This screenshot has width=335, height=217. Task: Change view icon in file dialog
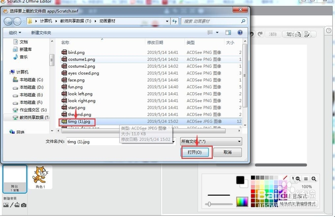coord(210,32)
